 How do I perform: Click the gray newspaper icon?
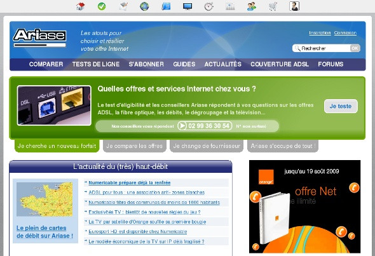(230, 6)
